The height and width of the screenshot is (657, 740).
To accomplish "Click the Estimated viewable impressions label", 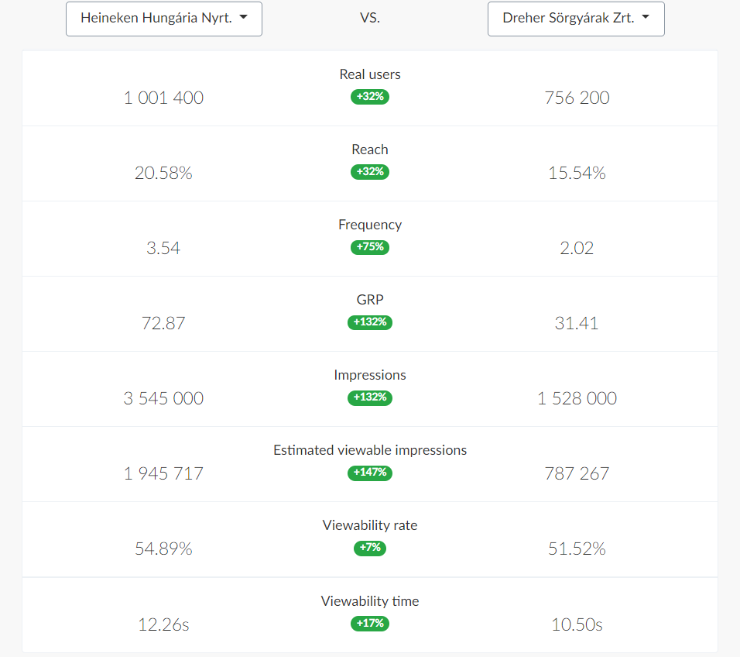I will click(370, 450).
